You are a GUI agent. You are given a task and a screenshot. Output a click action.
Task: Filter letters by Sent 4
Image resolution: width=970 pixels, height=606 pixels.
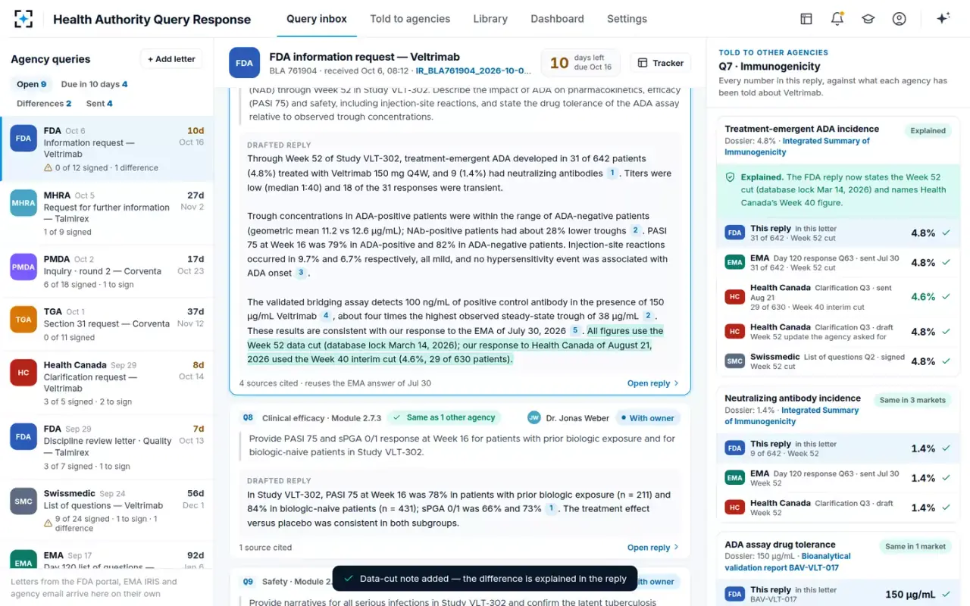pos(99,103)
